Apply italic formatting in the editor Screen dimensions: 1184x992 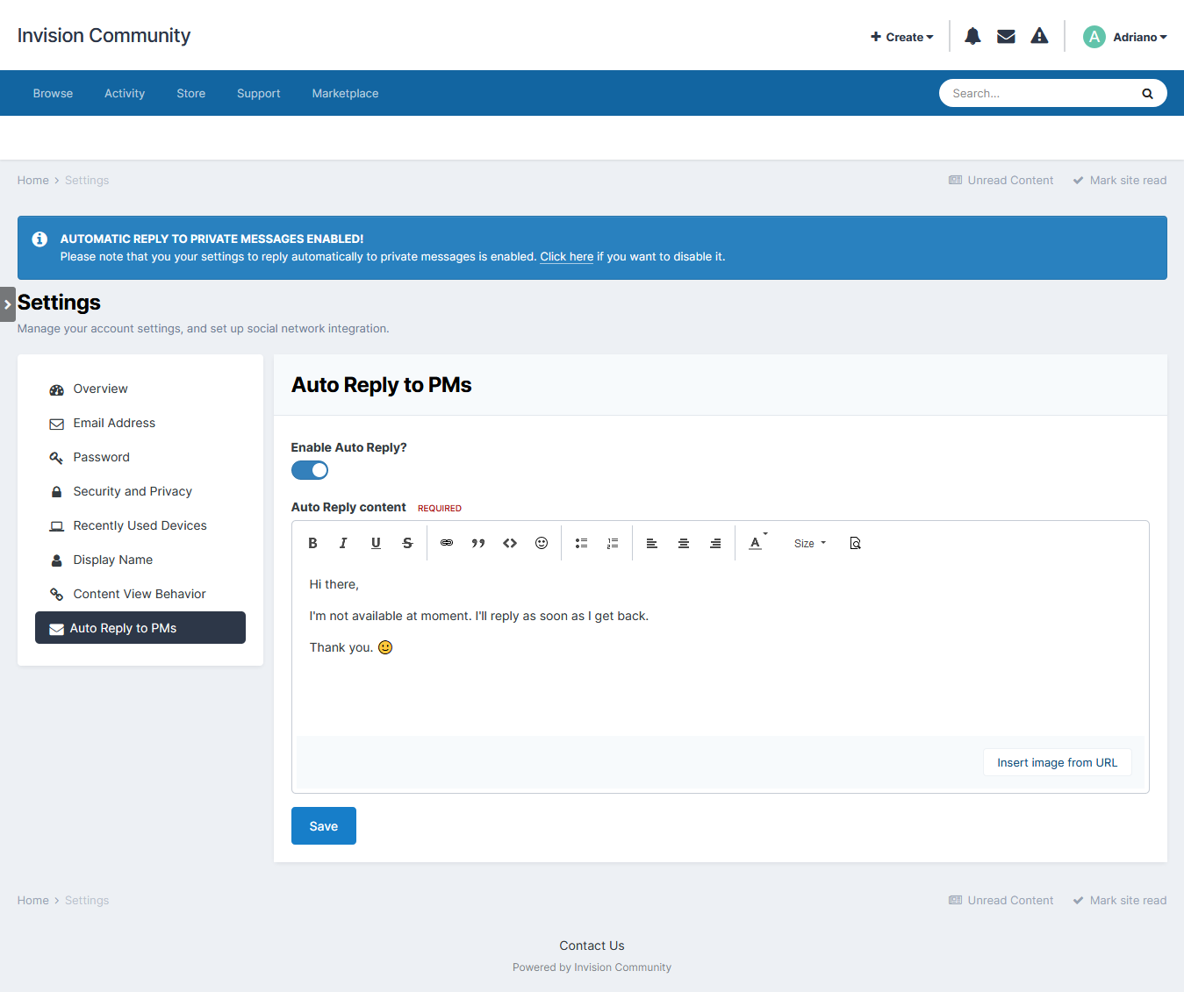[343, 543]
